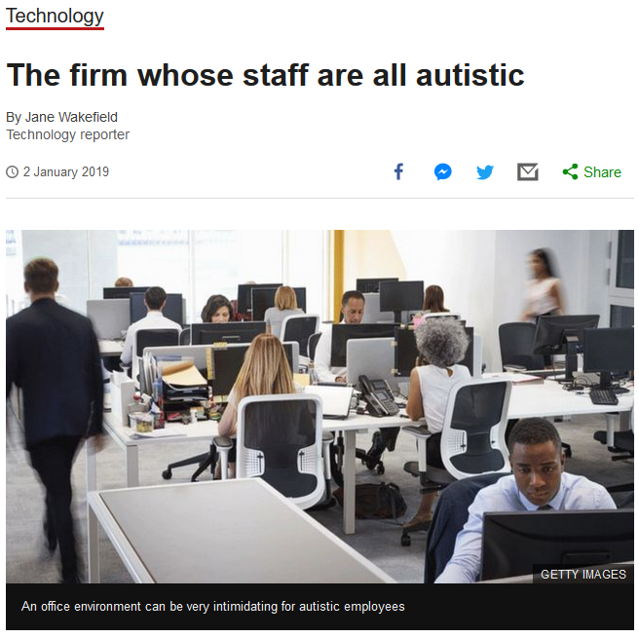The width and height of the screenshot is (639, 637).
Task: Open the Technology section link
Action: [x=55, y=17]
